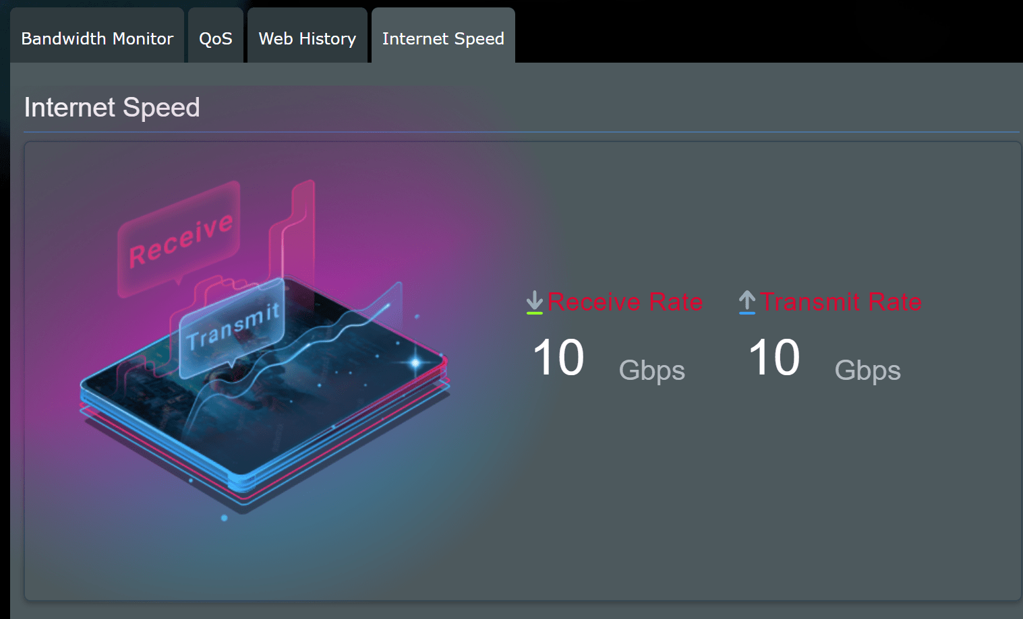Select the 10 value under Transmit Rate

[774, 358]
